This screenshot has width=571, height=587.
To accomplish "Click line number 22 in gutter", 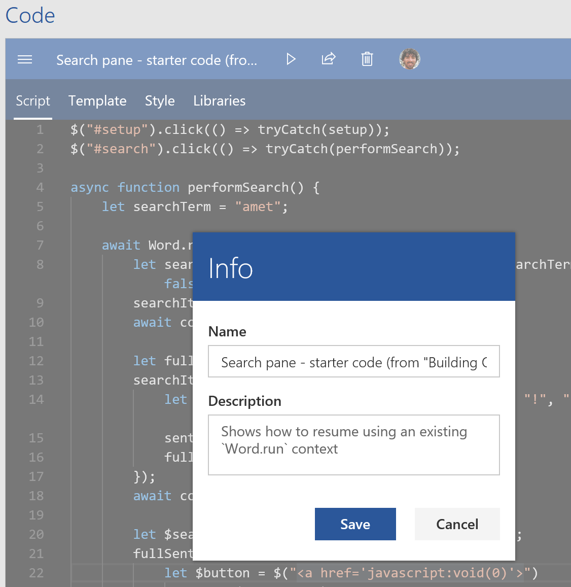I will (x=37, y=573).
